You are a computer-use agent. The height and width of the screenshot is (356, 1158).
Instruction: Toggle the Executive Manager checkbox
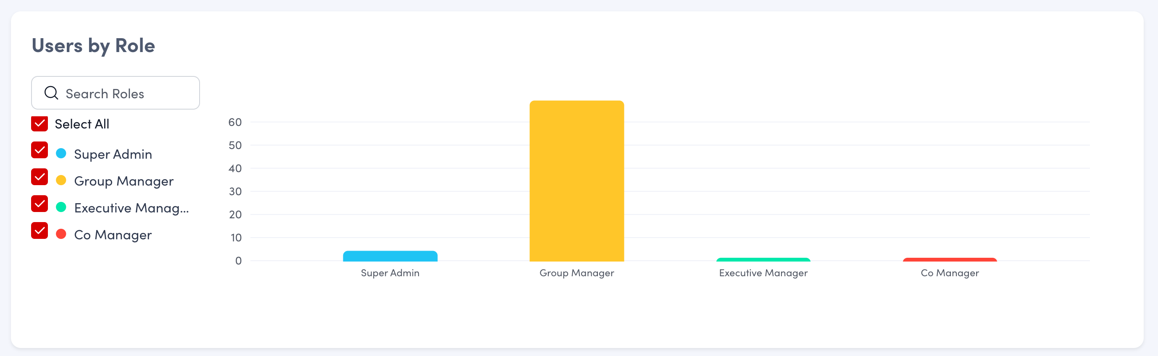tap(39, 204)
